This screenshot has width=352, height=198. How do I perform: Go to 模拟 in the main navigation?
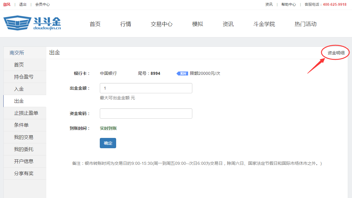tap(197, 24)
